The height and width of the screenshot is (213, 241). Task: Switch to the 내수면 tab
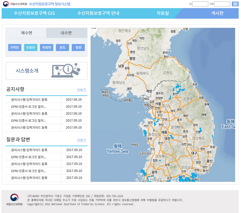click(x=66, y=33)
